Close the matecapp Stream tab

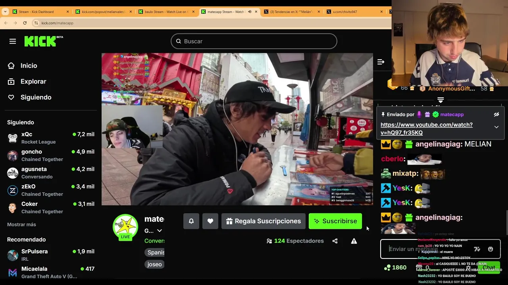256,12
